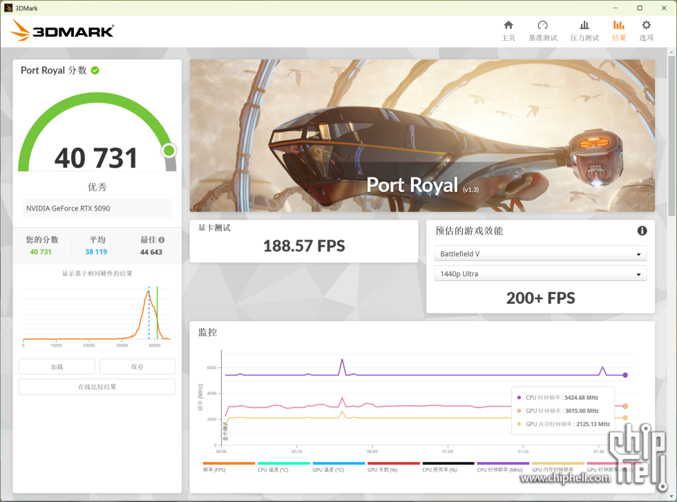677x502 pixels.
Task: Click the 优秀 rating label
Action: [x=97, y=187]
